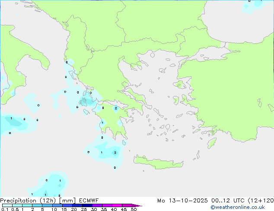Select the 2–5 mm cyan legend swatch
The image size is (274, 211).
coord(37,205)
